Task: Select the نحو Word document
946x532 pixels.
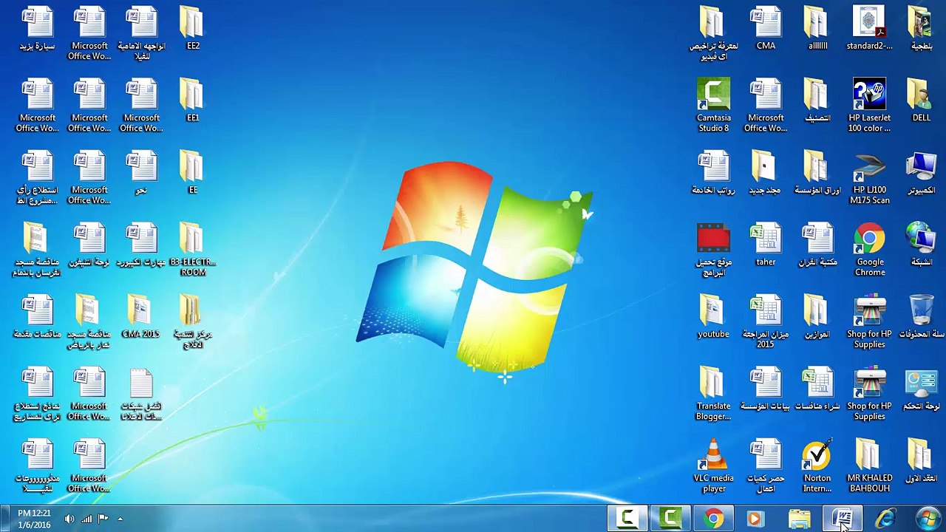Action: pyautogui.click(x=140, y=173)
